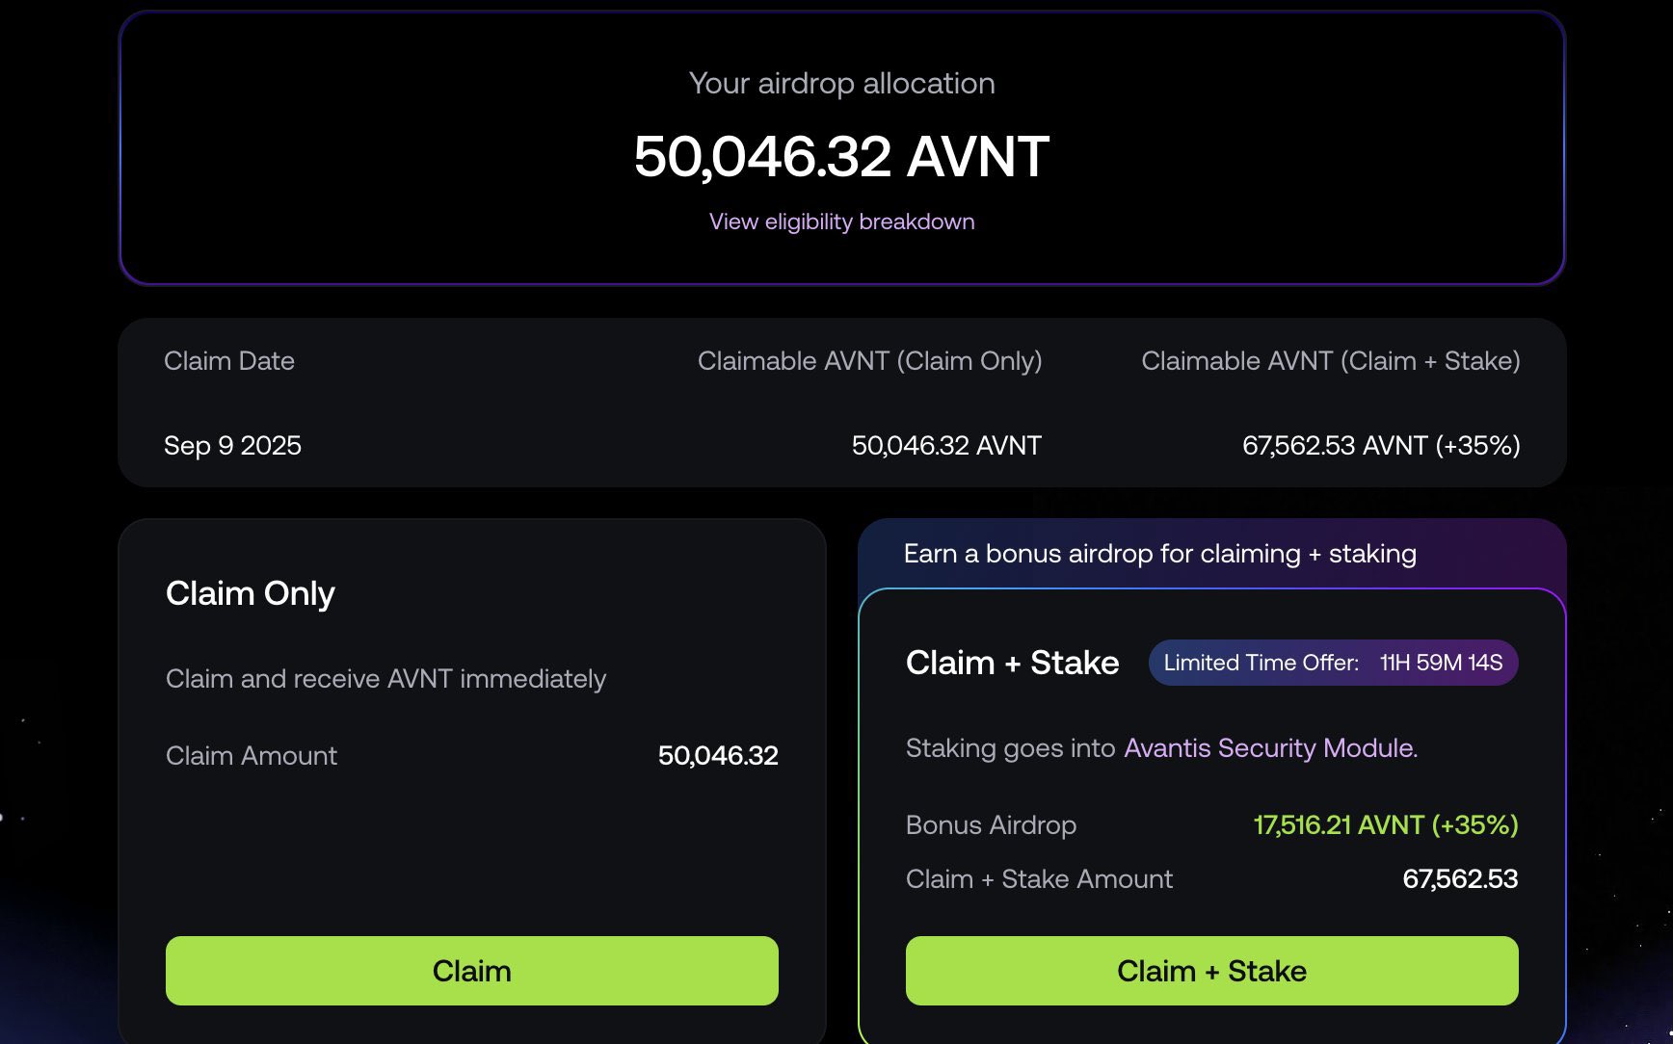Click the View eligibility breakdown link
The image size is (1673, 1044).
[x=840, y=221]
